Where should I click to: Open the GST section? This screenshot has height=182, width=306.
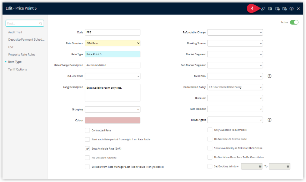point(11,47)
